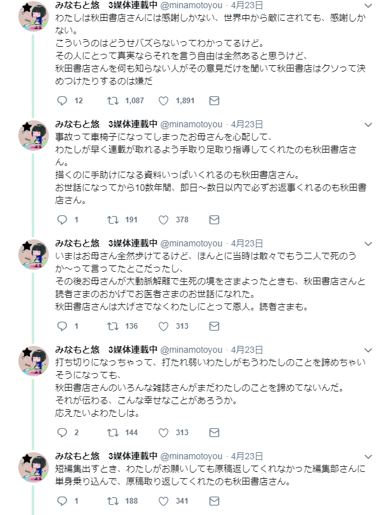Expand chevron menu on second tweet
391x515 pixels.
(371, 125)
